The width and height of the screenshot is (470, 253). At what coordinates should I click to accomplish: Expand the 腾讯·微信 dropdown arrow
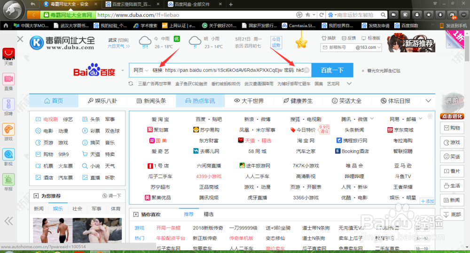[x=372, y=119]
